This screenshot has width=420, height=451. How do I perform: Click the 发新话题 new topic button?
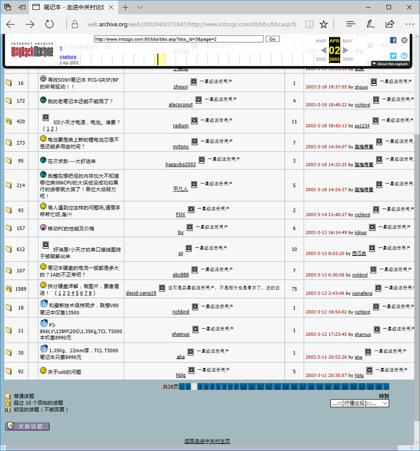[x=27, y=426]
